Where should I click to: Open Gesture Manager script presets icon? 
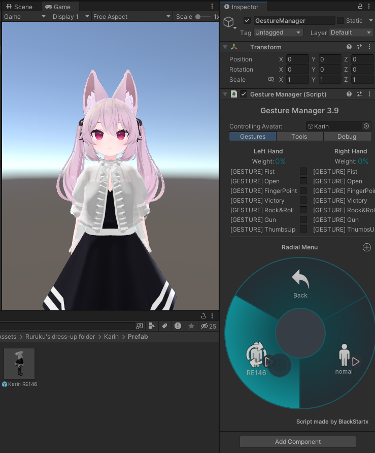[359, 94]
